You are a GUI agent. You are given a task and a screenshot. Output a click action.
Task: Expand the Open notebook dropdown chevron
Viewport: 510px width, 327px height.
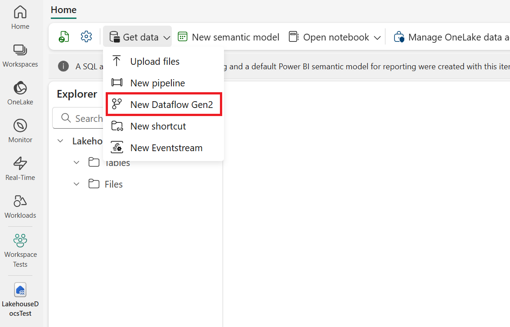pos(378,37)
